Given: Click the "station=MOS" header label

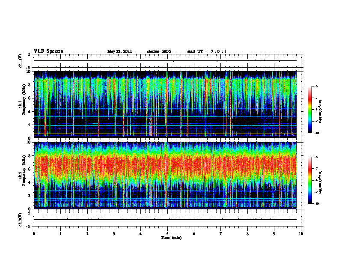Looking at the screenshot, I should (x=159, y=51).
